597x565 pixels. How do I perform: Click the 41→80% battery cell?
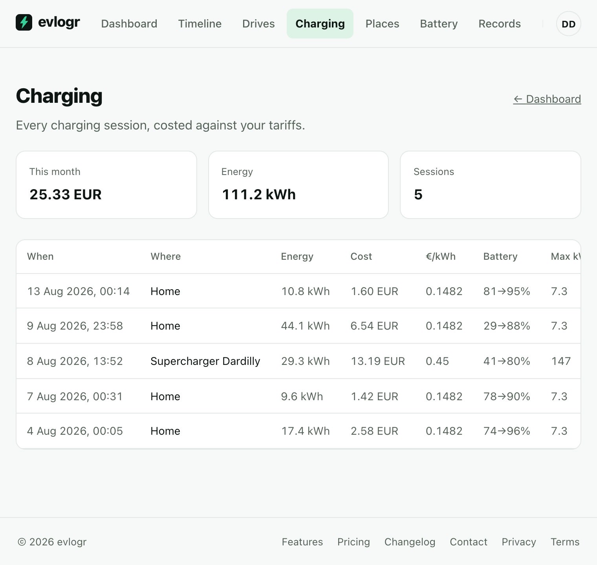pos(507,361)
